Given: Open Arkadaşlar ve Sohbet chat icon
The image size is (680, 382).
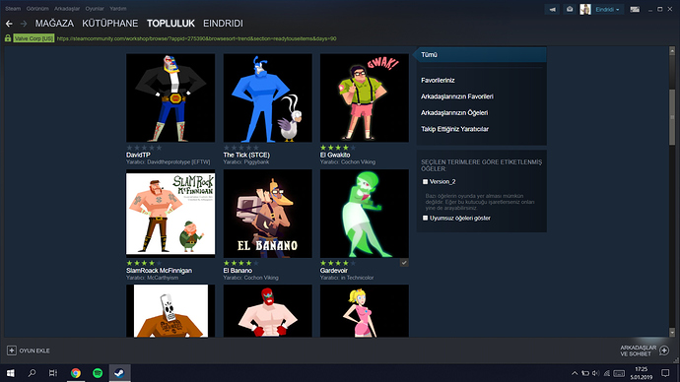Looking at the screenshot, I should 664,350.
